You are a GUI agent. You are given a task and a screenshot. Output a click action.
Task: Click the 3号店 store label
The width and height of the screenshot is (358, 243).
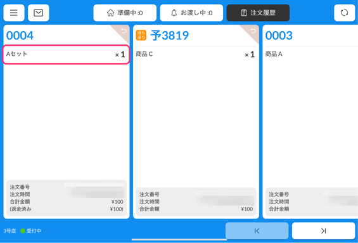point(10,231)
